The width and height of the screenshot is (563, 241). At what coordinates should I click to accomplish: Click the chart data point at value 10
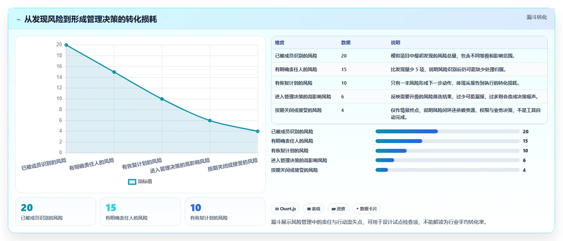162,99
